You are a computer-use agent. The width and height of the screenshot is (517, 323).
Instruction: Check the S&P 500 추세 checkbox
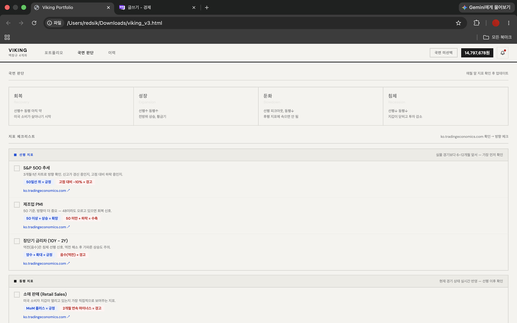coord(17,168)
